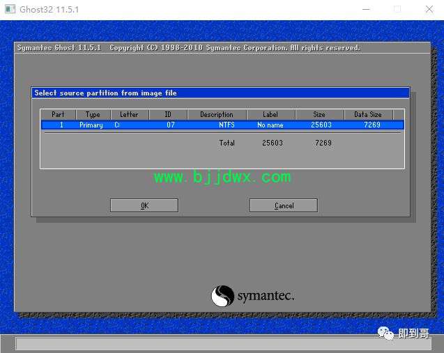
Task: Click the Description column header
Action: click(x=217, y=115)
